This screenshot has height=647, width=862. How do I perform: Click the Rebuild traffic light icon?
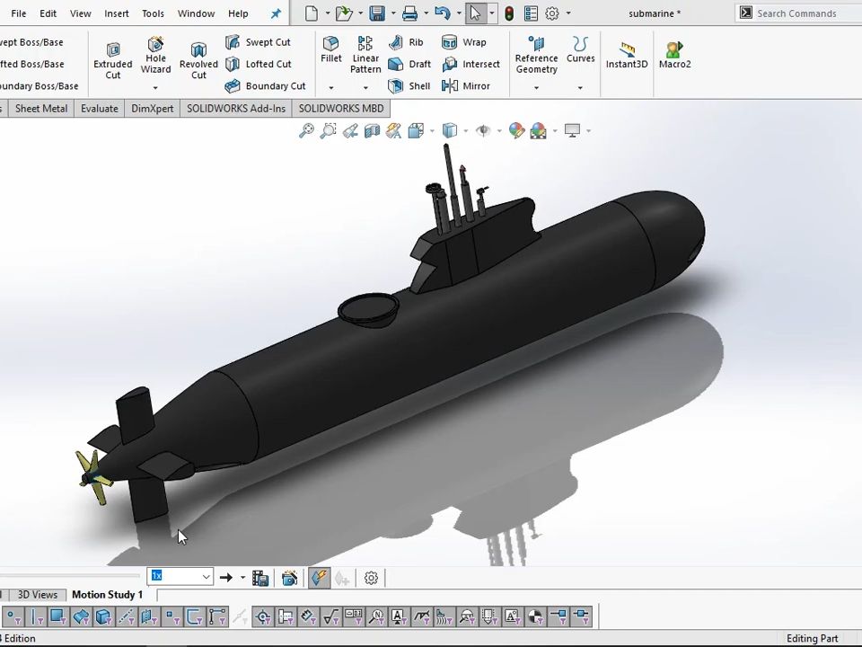click(x=510, y=13)
